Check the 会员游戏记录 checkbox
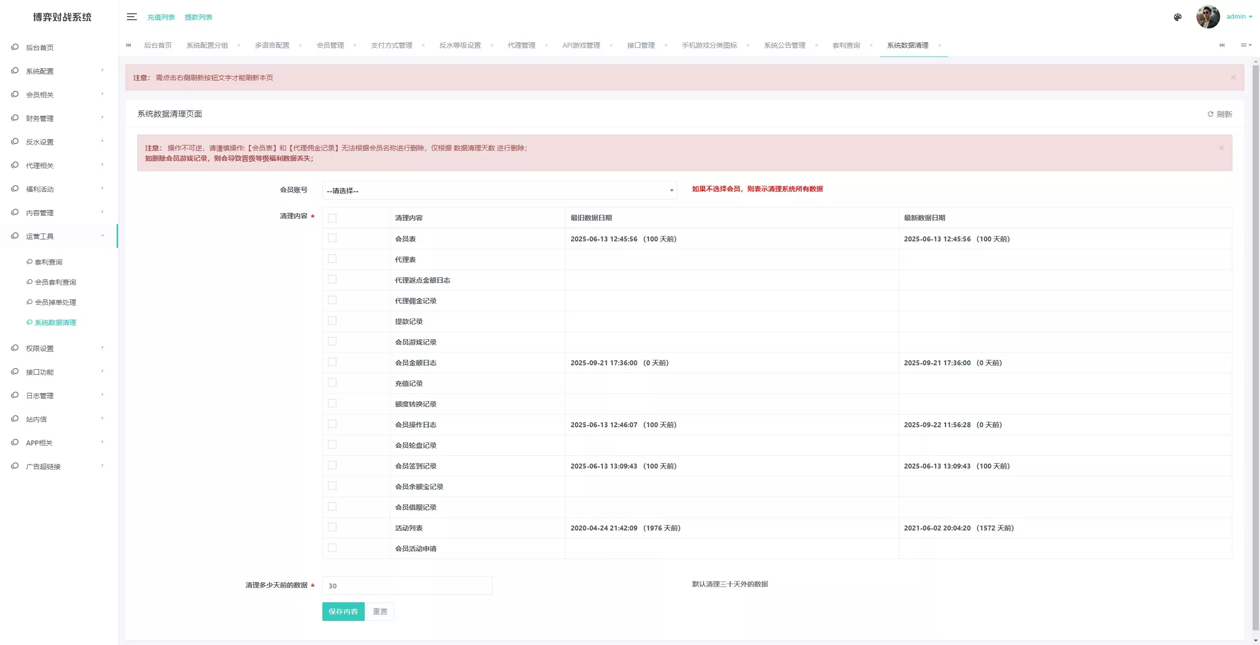The image size is (1260, 645). [333, 342]
